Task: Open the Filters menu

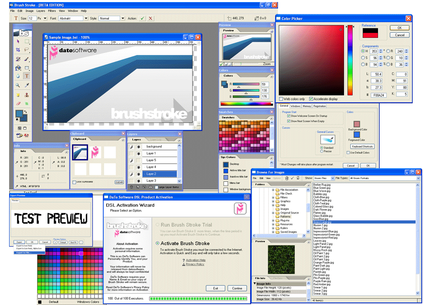Action: pyautogui.click(x=52, y=11)
